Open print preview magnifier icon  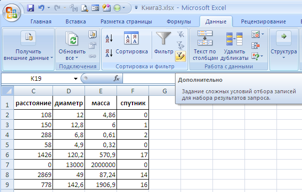point(84,8)
